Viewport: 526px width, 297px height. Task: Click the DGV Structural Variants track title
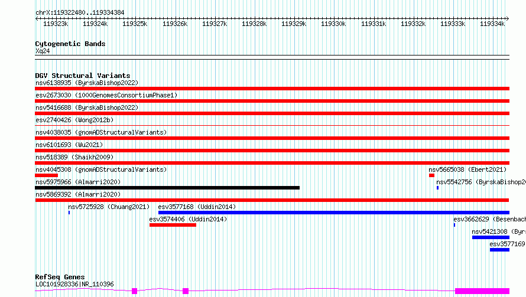tap(83, 76)
